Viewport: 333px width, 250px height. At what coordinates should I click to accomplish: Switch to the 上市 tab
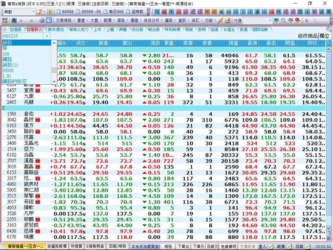(x=98, y=30)
